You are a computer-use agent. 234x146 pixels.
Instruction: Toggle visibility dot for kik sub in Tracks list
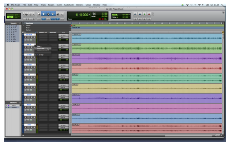[7, 26]
